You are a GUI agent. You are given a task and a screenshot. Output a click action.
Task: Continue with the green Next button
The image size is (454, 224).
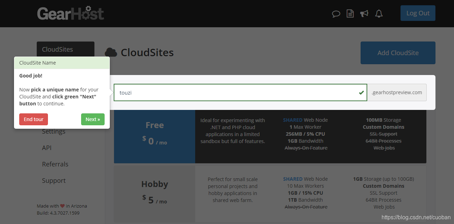tap(93, 119)
